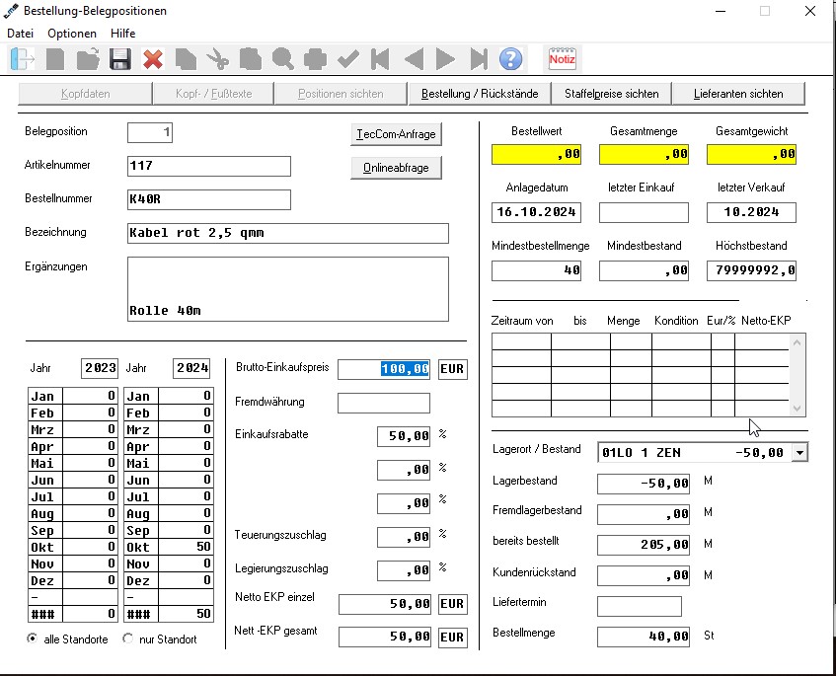Click the Bezeichnung field 'Kabel rot 2,5 qmm'
The image size is (836, 676).
pyautogui.click(x=288, y=233)
